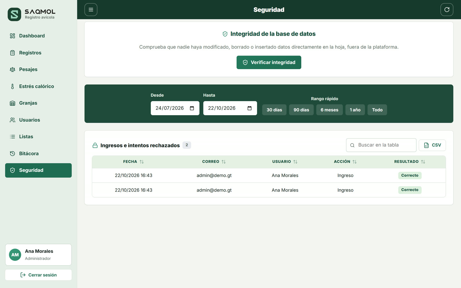Sort table by ACCIÓN column arrows
Image resolution: width=461 pixels, height=288 pixels.
pos(354,162)
